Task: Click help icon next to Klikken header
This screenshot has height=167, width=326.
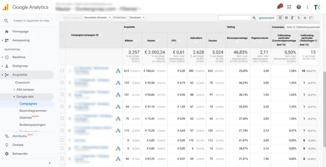Action: [136, 41]
